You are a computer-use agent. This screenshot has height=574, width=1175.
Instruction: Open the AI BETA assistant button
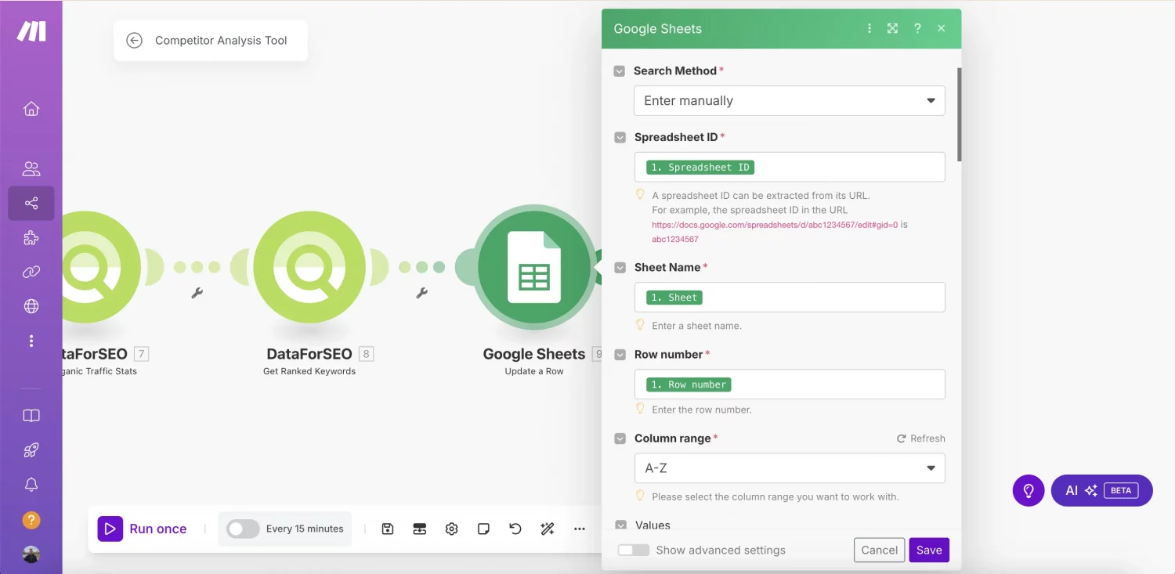click(1101, 490)
